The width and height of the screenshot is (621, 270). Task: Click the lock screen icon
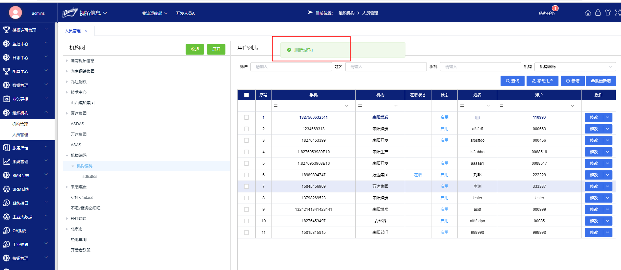(x=598, y=13)
